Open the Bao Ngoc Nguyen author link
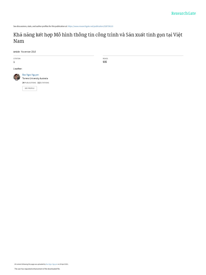 31,75
